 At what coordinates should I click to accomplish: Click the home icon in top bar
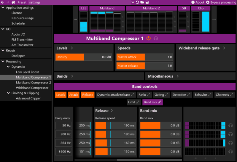coord(13,2)
